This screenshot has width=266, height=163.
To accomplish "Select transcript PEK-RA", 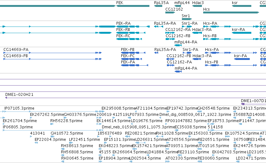I will (x=133, y=27).
